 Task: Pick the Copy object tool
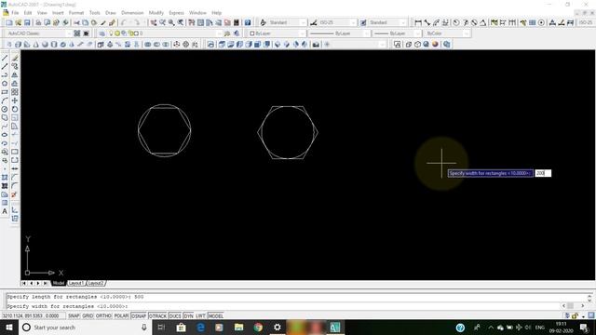(15, 66)
